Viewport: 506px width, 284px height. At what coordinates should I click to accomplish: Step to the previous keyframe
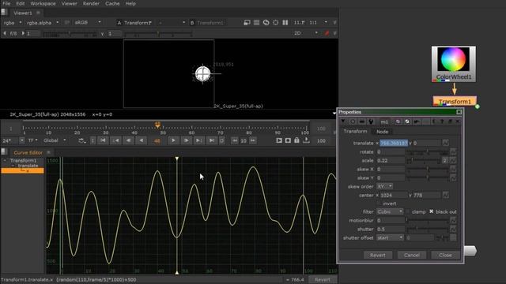[x=115, y=140]
